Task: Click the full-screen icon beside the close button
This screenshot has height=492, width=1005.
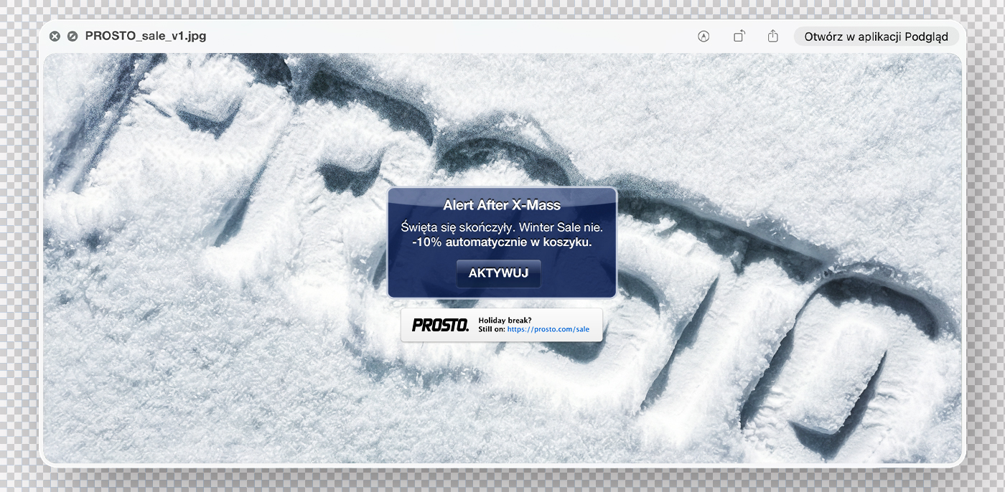Action: 73,37
